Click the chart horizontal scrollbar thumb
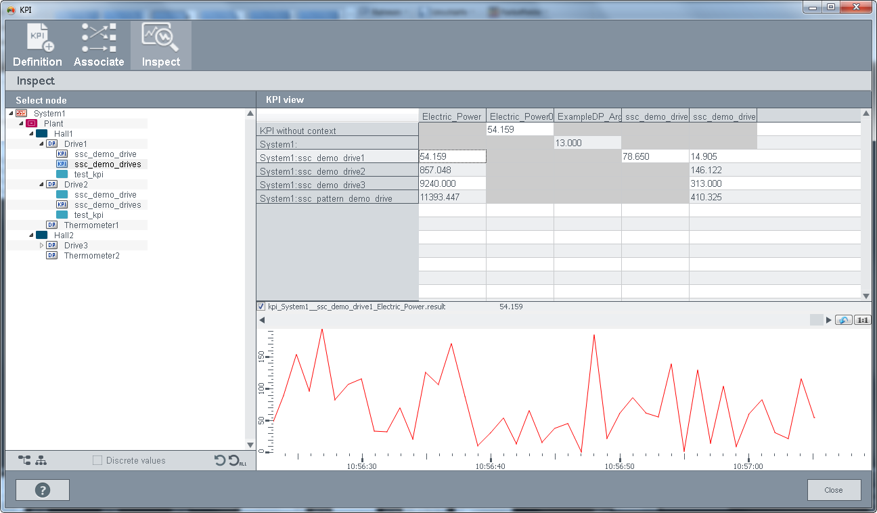Screen dimensions: 877x513 point(817,320)
